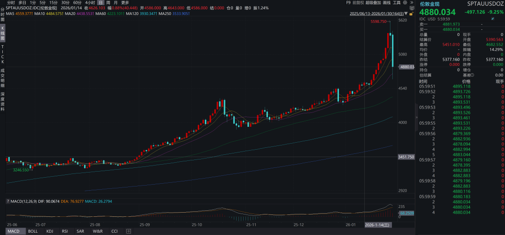Open the 画线 drawing tools
Screen dimensions: 505x235
[387, 3]
